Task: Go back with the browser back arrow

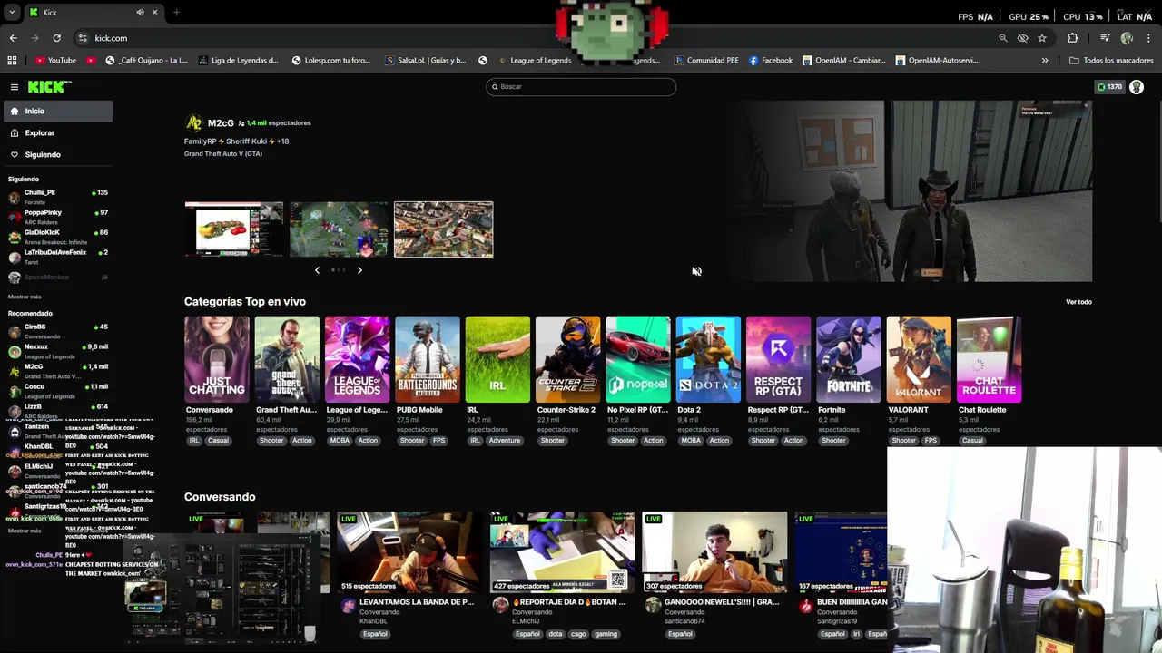Action: [13, 38]
